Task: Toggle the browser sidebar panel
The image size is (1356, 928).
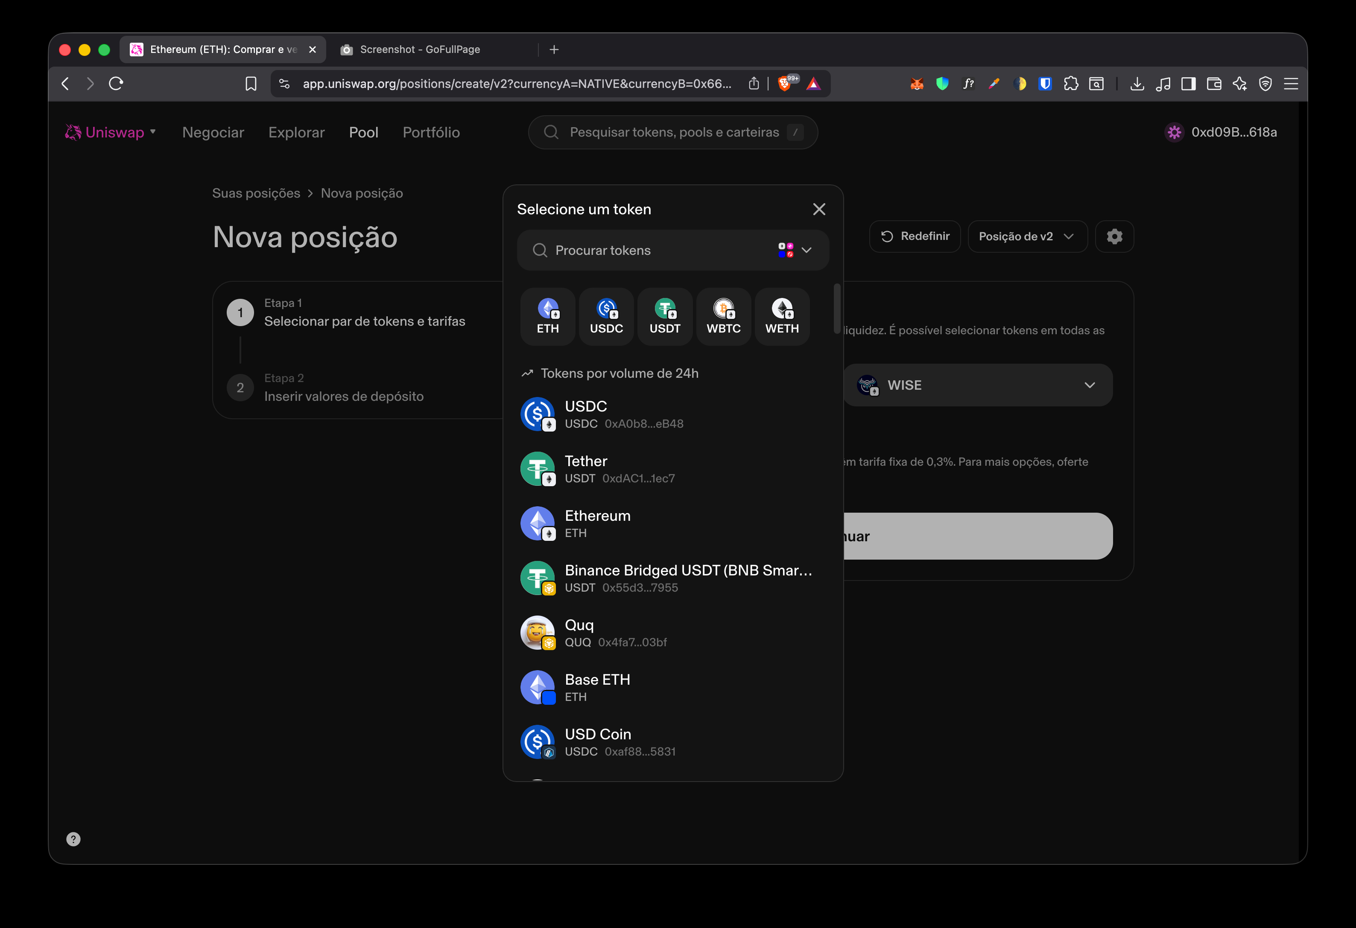Action: click(x=1188, y=84)
